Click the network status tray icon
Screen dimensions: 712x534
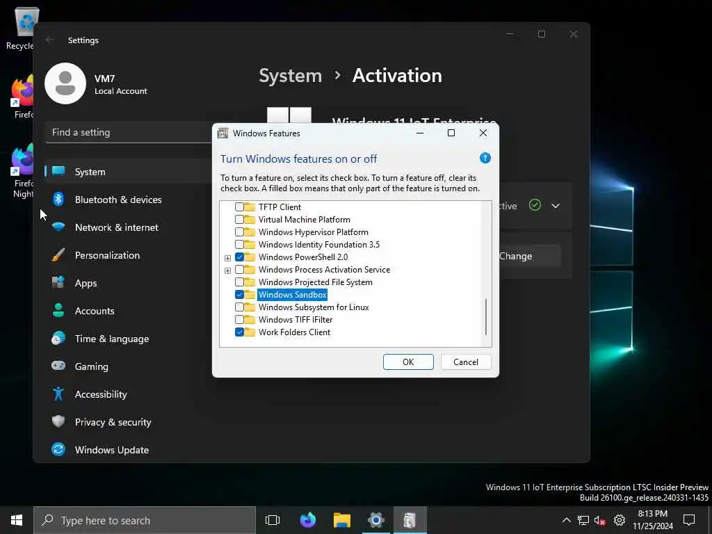coord(583,520)
